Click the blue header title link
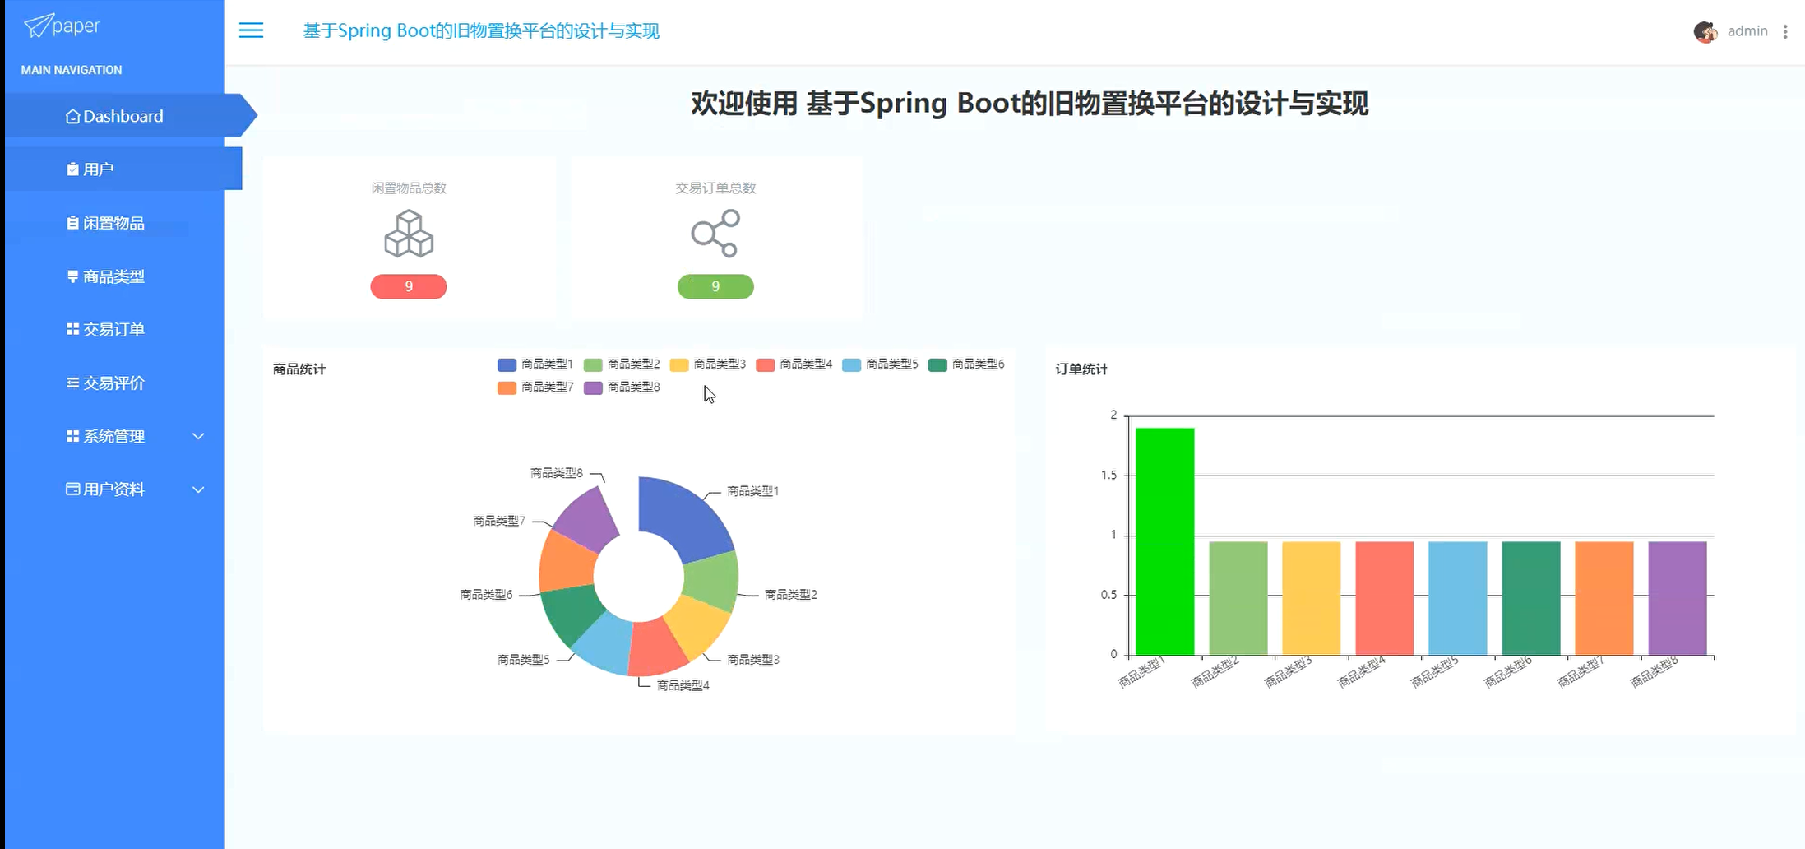Viewport: 1805px width, 849px height. point(481,30)
